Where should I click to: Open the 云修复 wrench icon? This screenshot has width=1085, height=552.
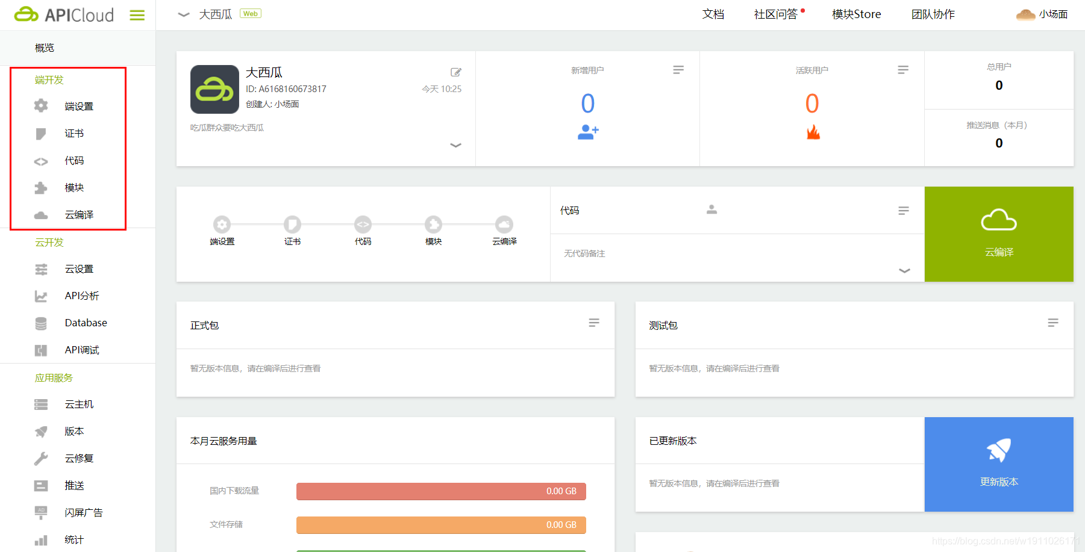click(41, 459)
